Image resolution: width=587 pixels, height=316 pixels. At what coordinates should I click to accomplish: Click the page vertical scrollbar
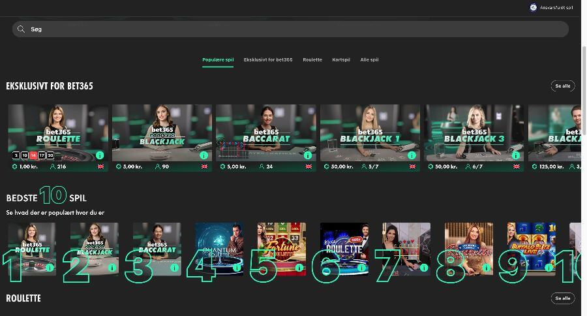(584, 90)
